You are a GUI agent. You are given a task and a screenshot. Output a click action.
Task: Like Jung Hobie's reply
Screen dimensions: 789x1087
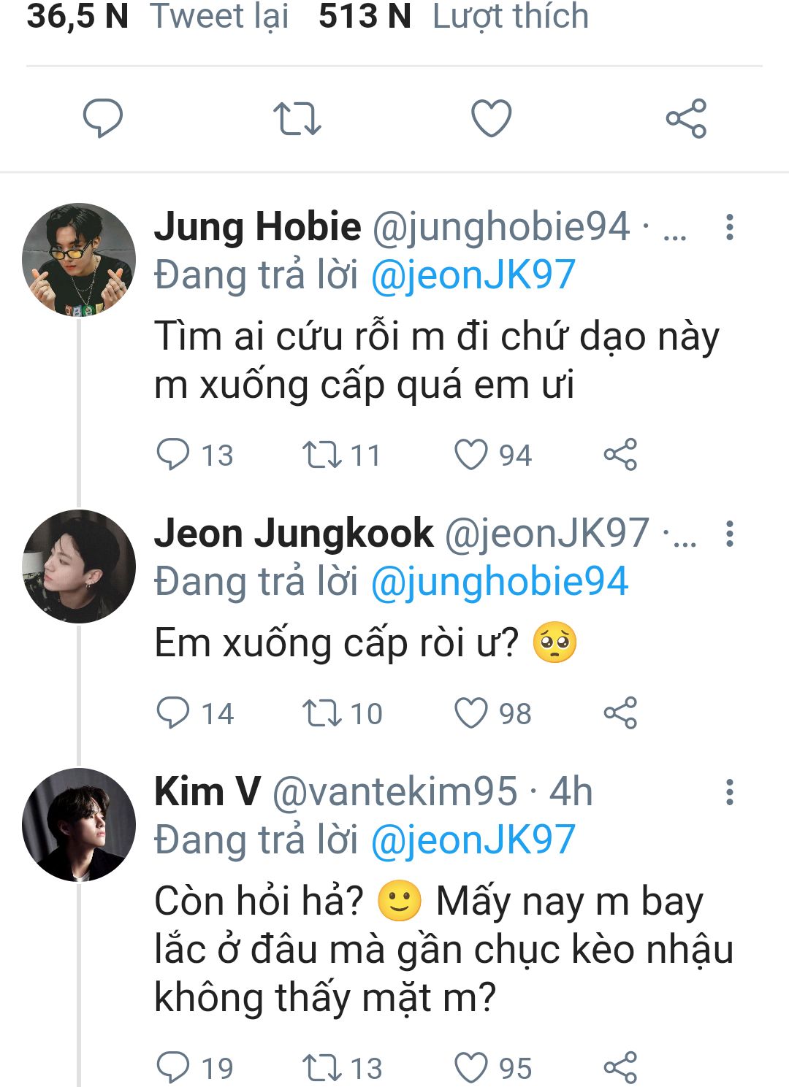point(471,454)
